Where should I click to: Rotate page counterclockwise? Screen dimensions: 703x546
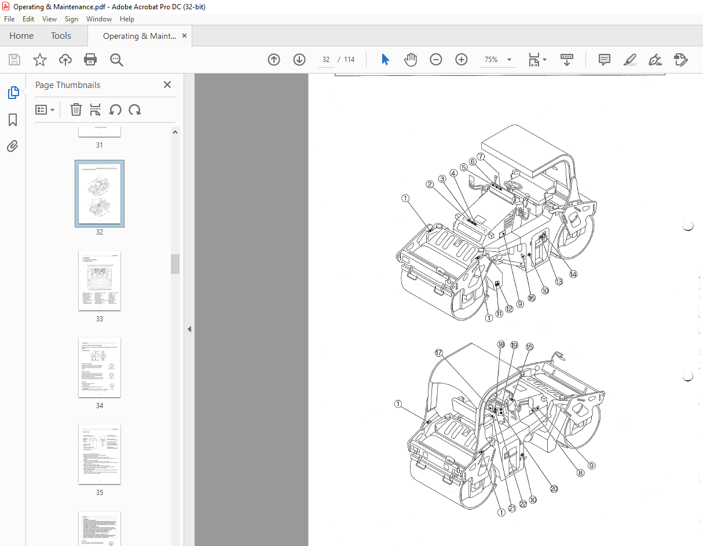pos(115,110)
